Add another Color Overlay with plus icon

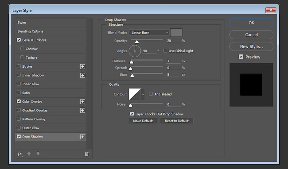point(83,102)
